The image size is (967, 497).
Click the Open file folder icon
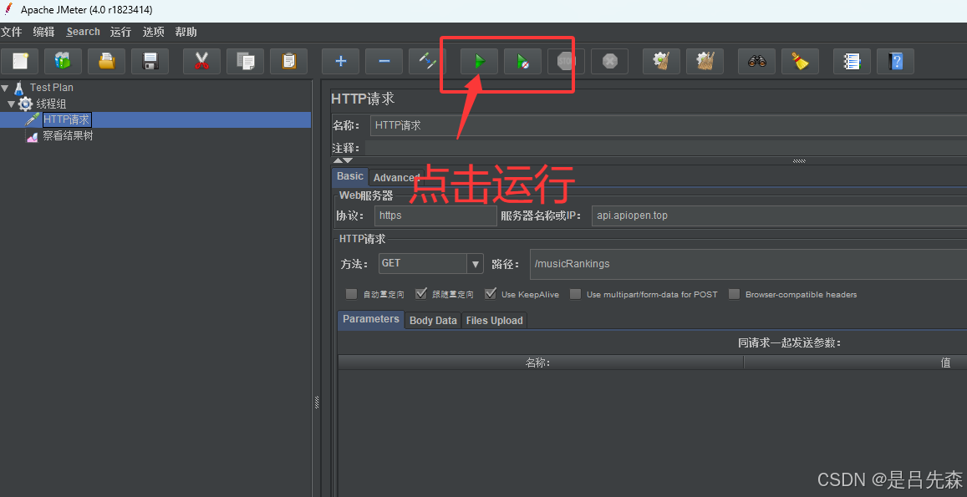(106, 61)
